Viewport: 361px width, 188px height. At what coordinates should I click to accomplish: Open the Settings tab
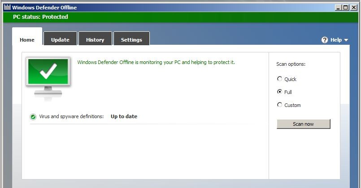point(131,38)
